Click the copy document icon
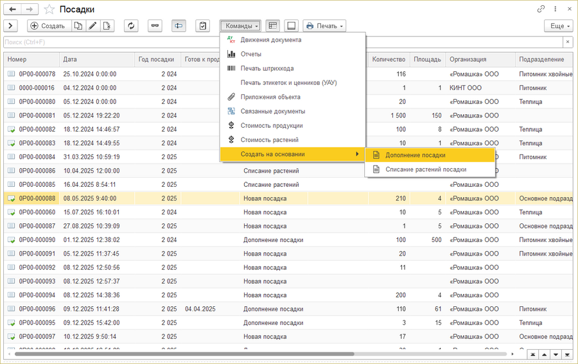 (x=78, y=26)
